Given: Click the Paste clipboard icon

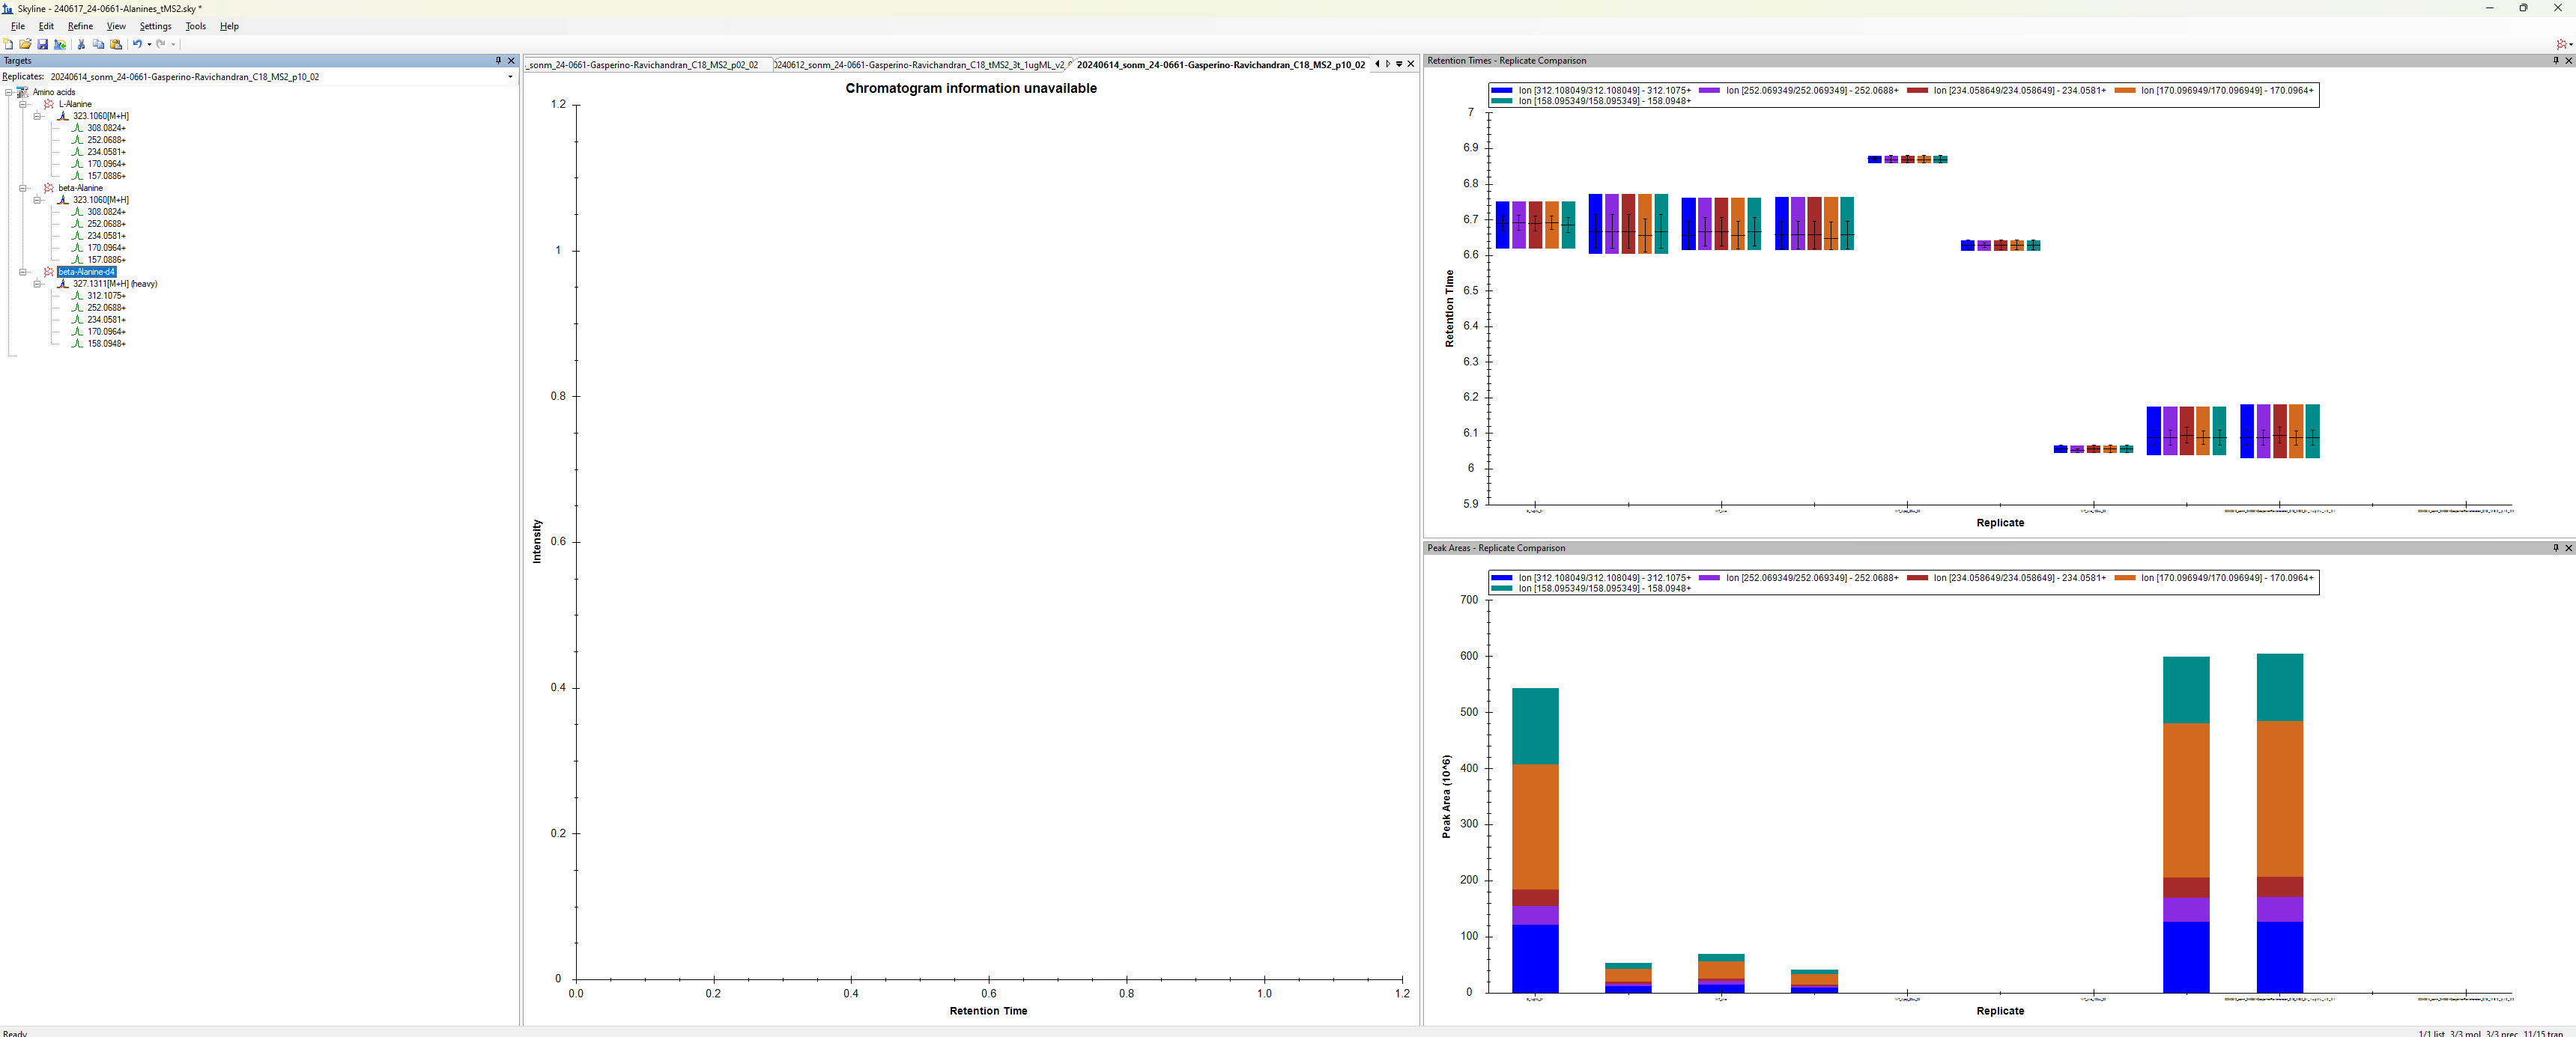Looking at the screenshot, I should click(116, 44).
